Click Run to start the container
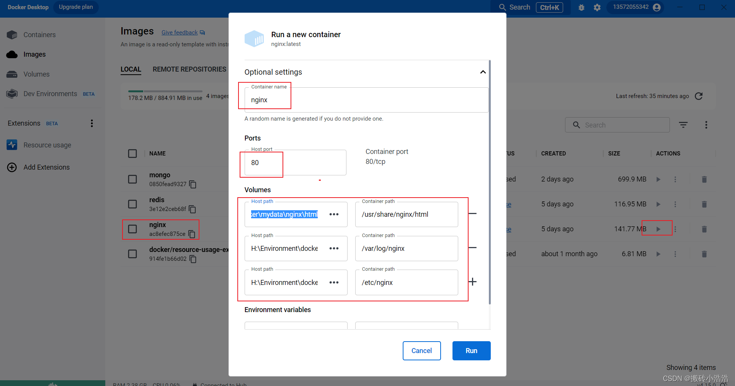 (x=471, y=351)
